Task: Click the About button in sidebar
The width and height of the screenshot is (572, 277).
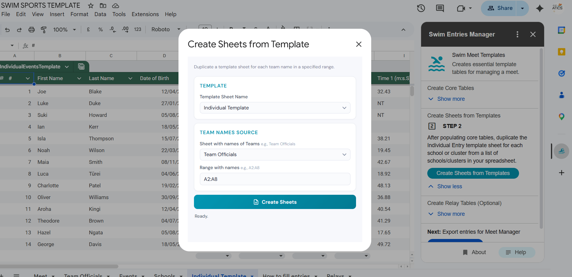Action: coord(474,252)
